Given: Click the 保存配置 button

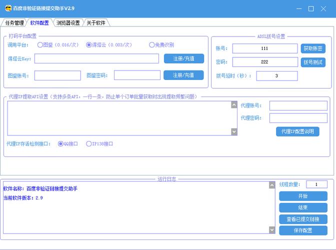Looking at the screenshot, I should (x=303, y=230).
